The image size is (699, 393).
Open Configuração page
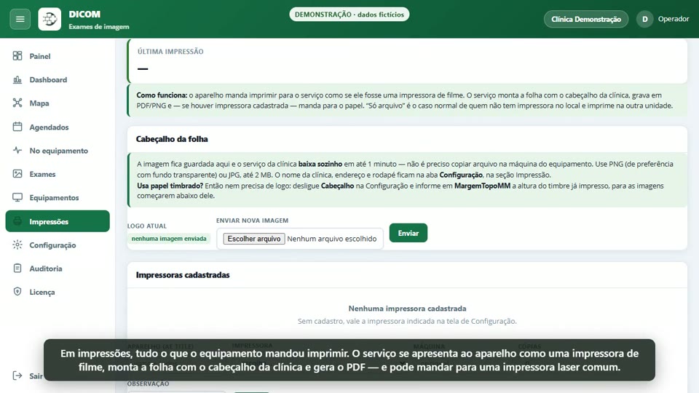58,245
